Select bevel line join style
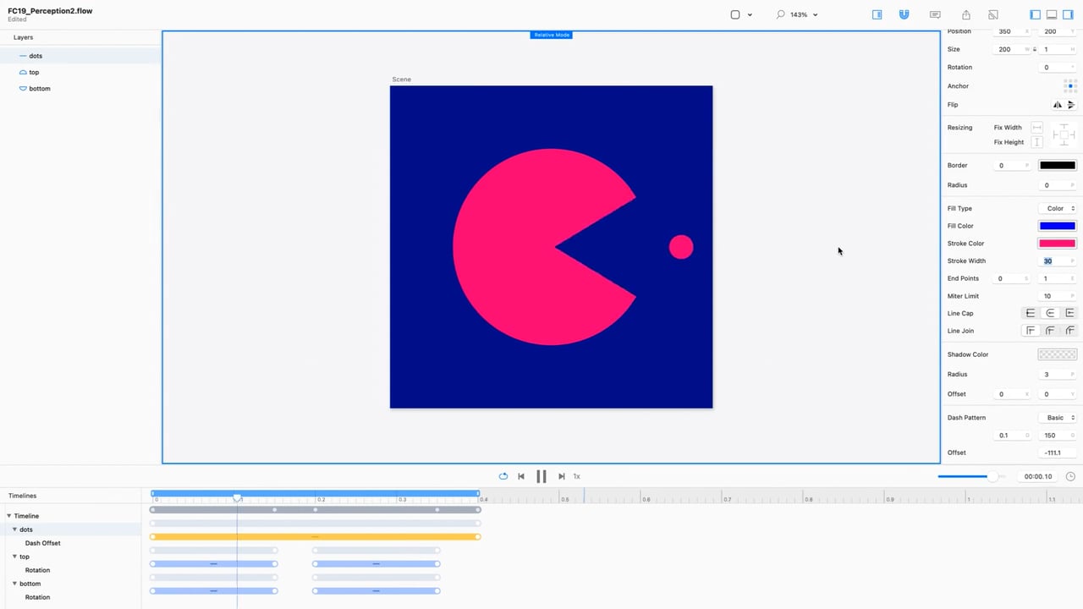This screenshot has height=609, width=1083. pos(1069,331)
